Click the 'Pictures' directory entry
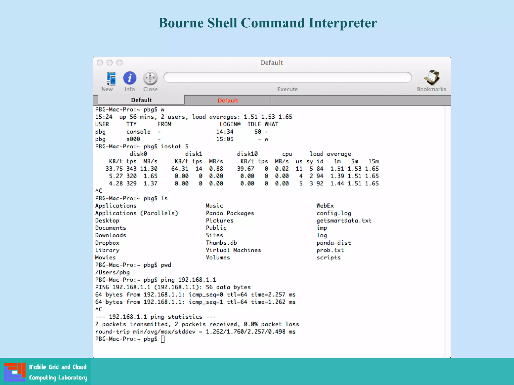This screenshot has height=385, width=514. pyautogui.click(x=220, y=221)
